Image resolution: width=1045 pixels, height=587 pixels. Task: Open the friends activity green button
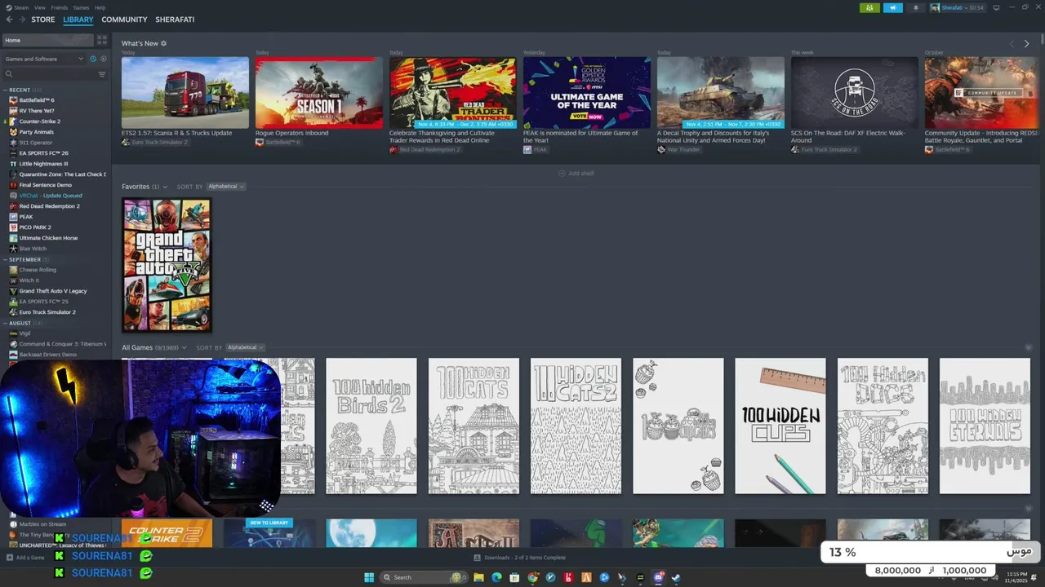(x=869, y=7)
